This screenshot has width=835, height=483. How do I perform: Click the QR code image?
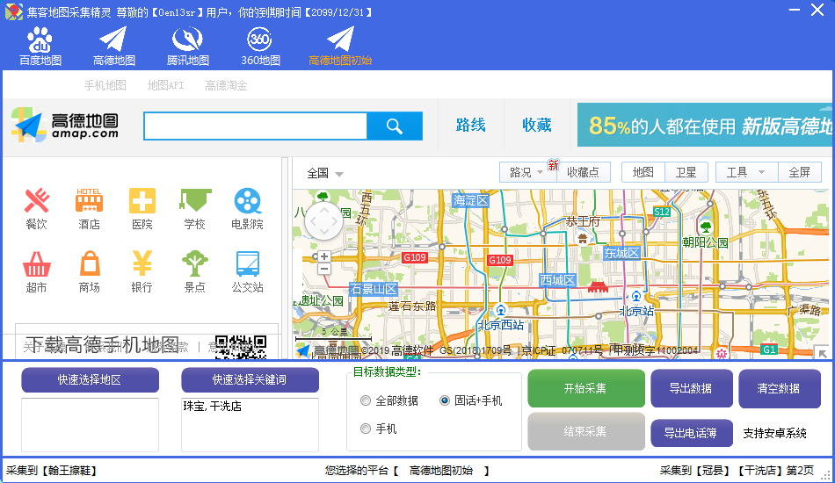pos(240,347)
